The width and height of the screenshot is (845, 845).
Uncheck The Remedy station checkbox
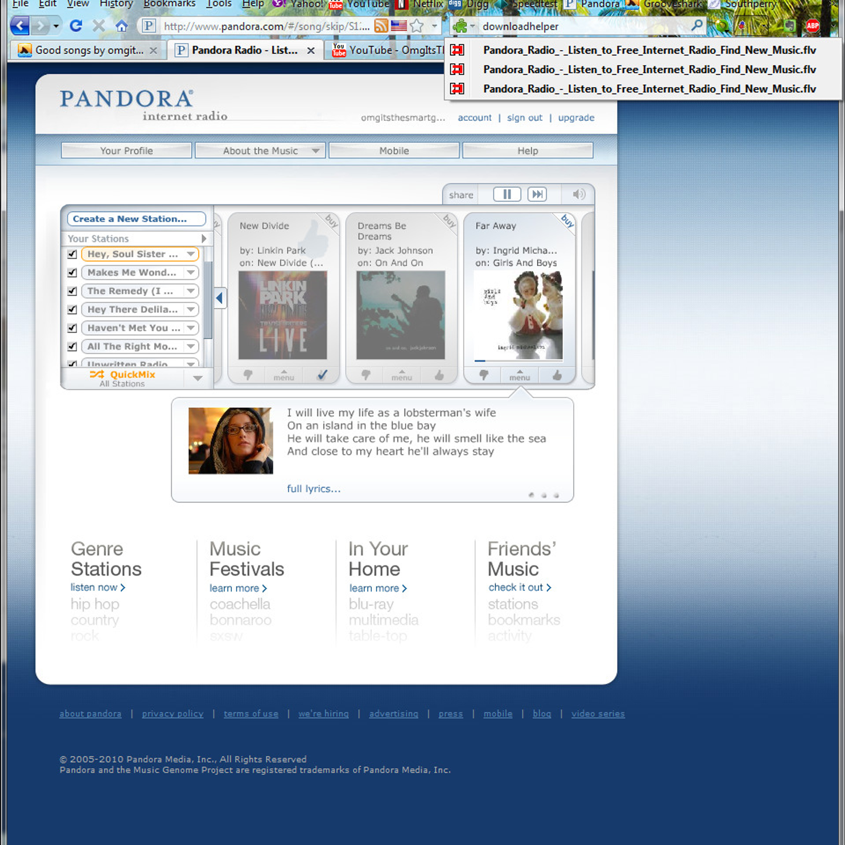(x=72, y=291)
